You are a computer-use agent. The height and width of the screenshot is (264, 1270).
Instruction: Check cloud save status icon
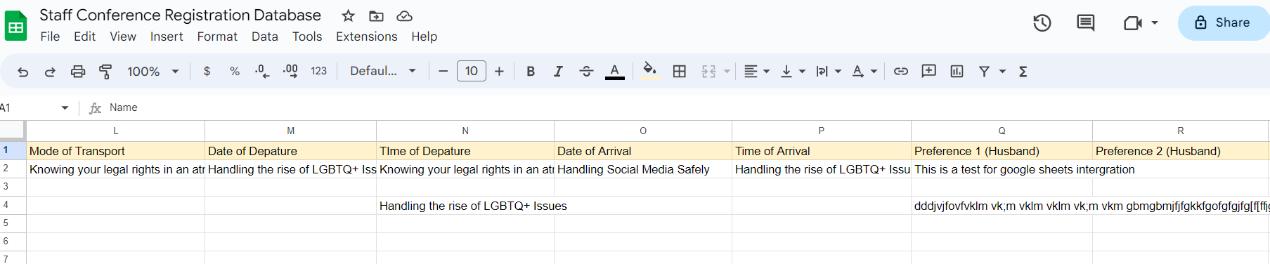[404, 15]
